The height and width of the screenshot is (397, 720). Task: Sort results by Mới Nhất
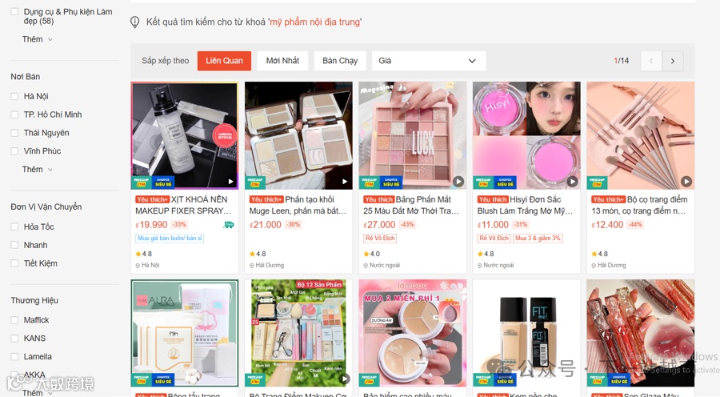(x=282, y=61)
